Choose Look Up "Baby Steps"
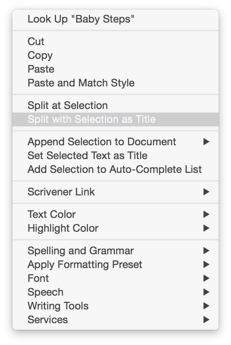The image size is (231, 345). click(x=81, y=19)
